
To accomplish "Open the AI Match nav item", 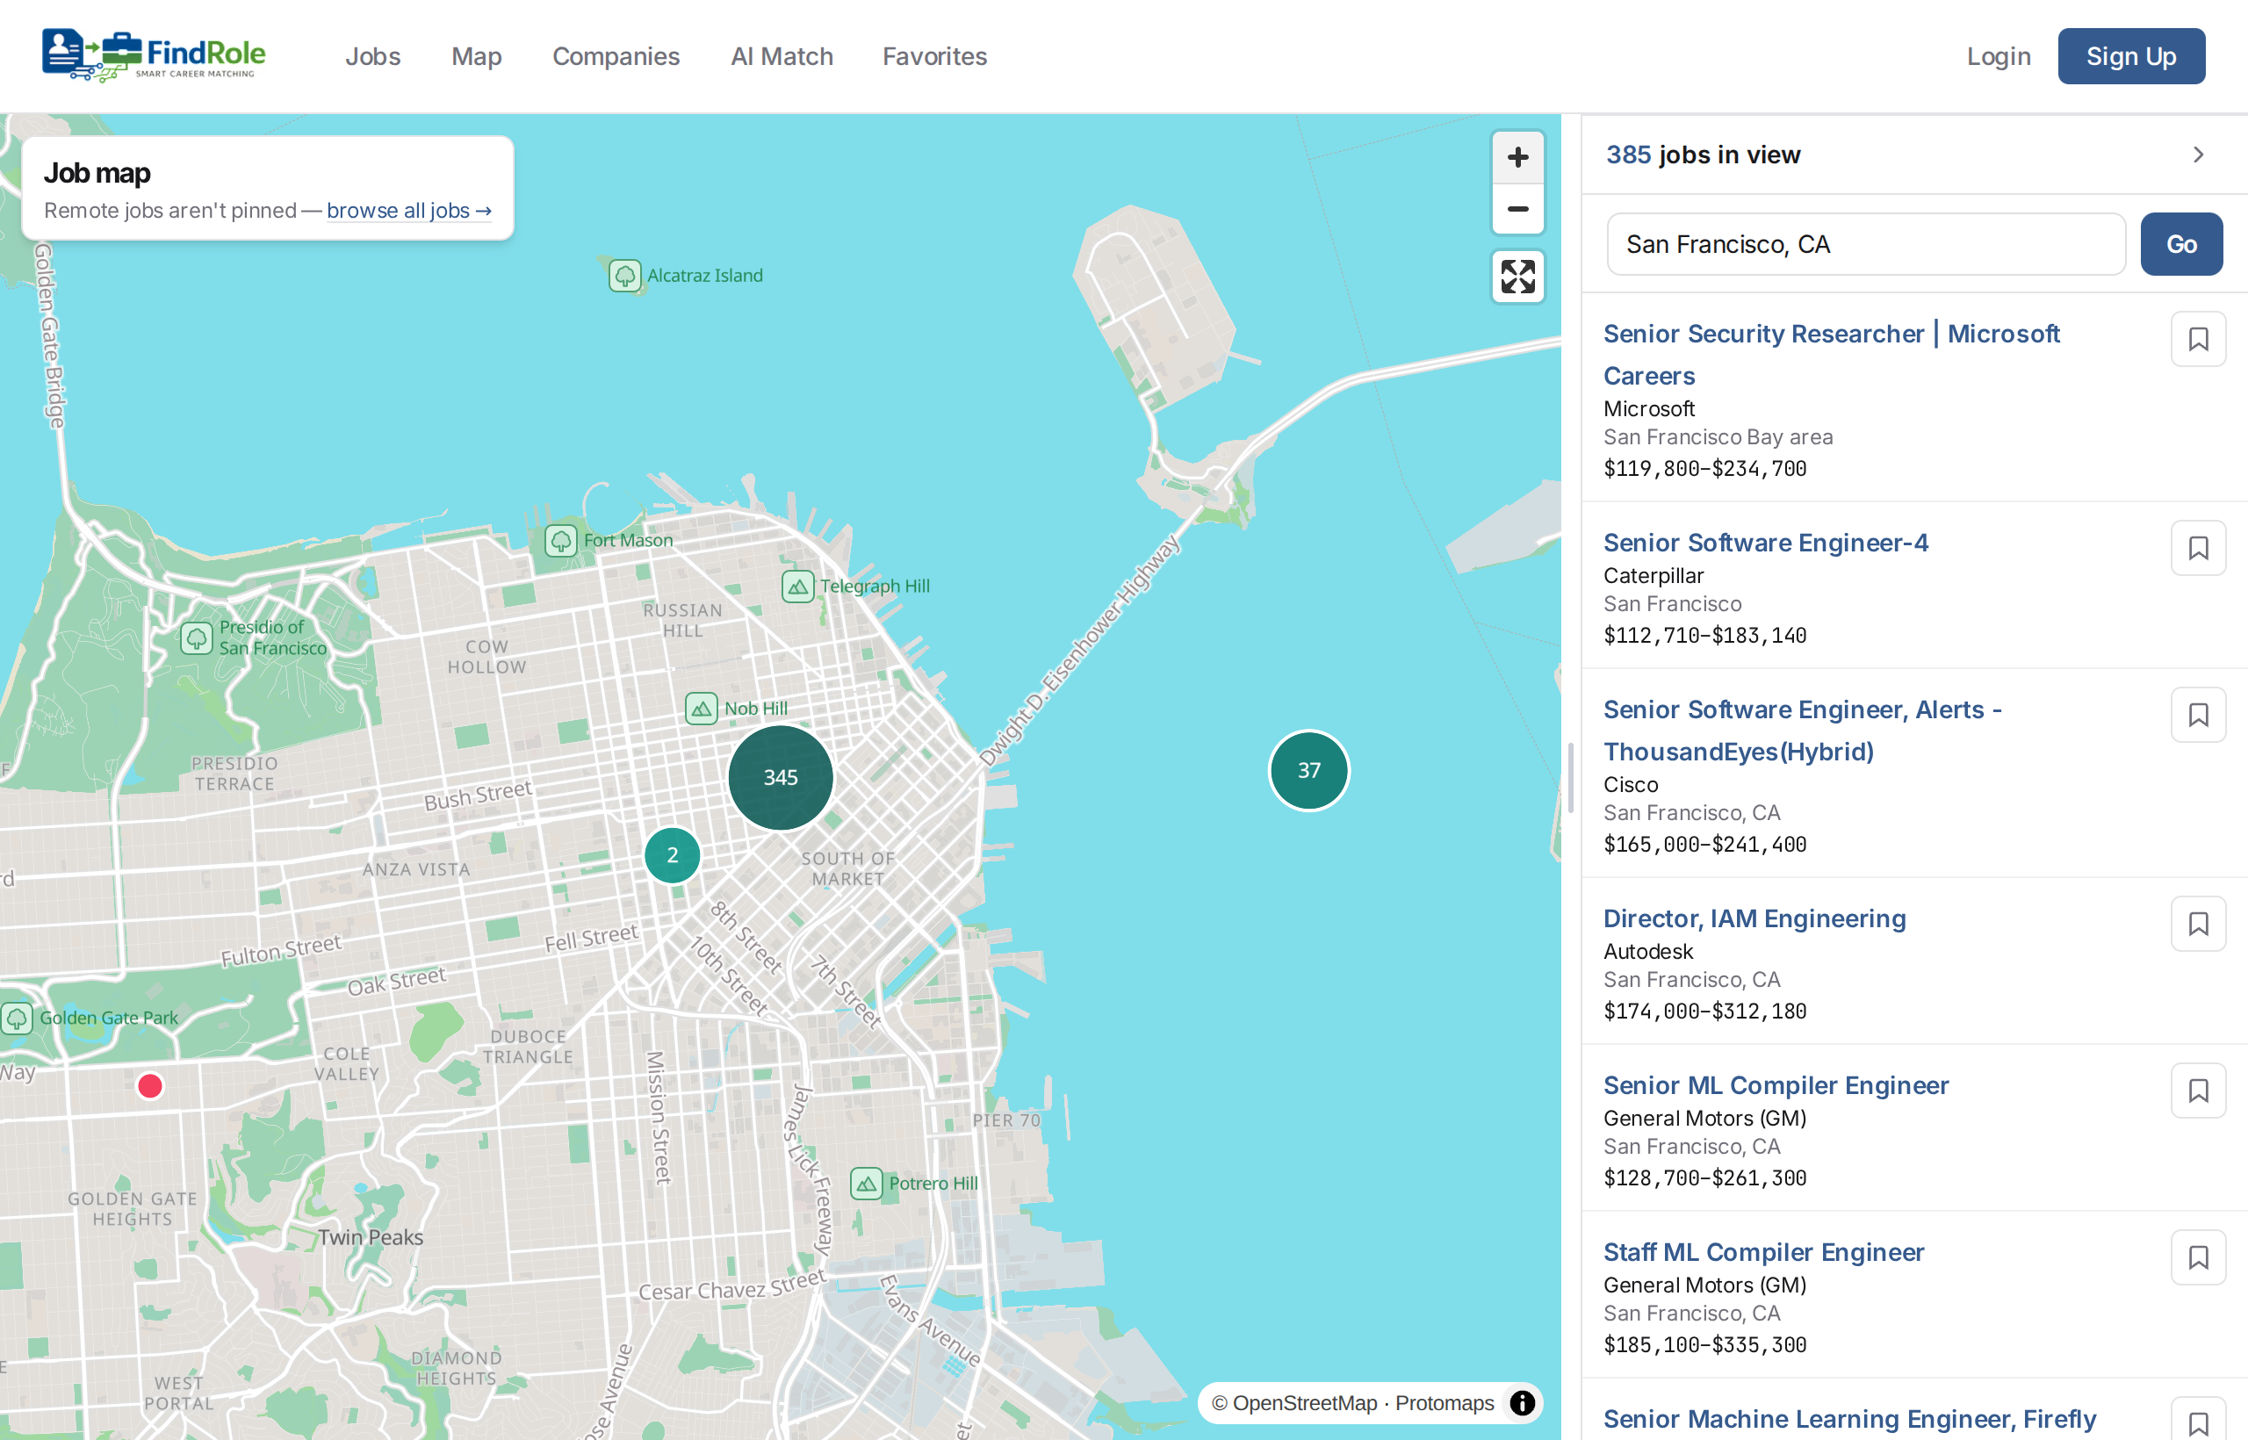I will tap(781, 56).
